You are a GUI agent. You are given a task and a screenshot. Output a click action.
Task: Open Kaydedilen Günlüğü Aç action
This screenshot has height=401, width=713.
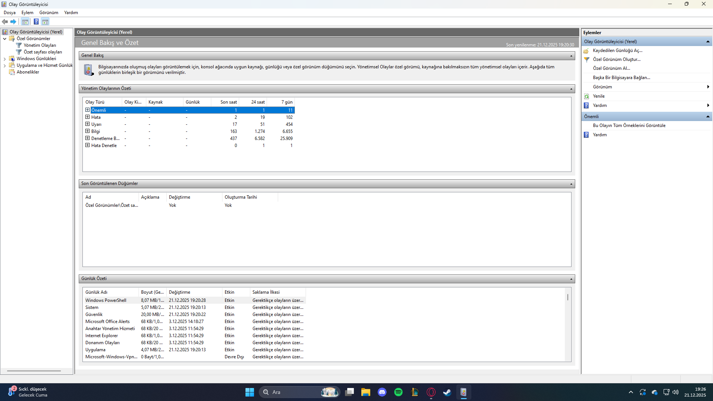617,50
